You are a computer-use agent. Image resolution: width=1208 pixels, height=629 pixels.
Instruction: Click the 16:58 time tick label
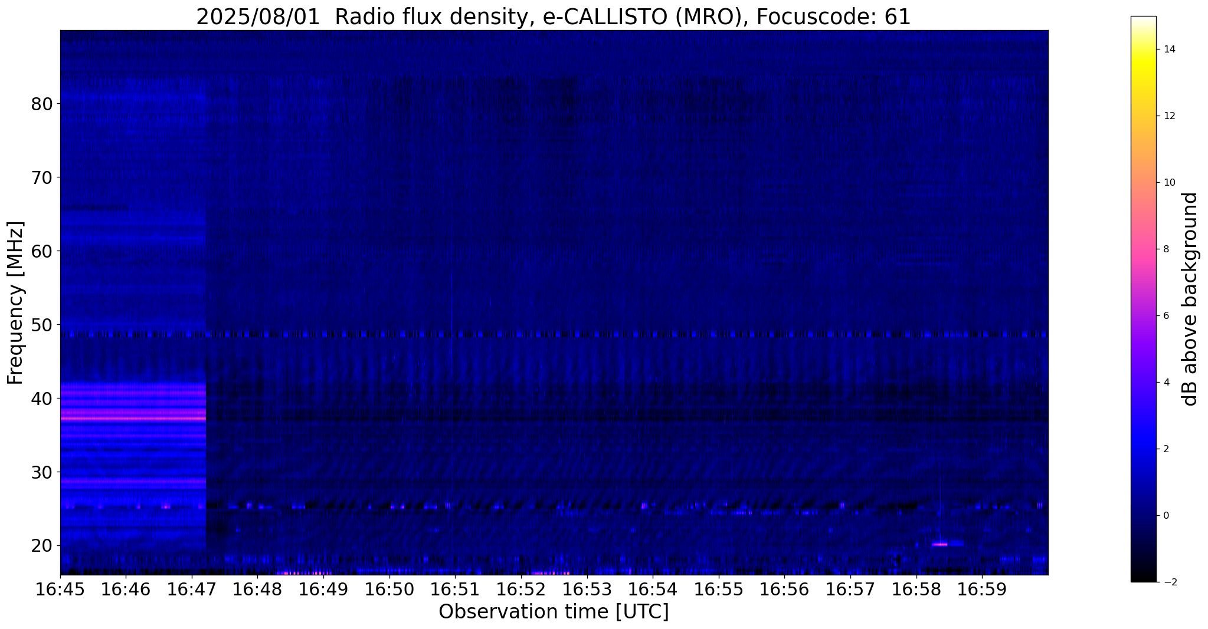pos(917,590)
